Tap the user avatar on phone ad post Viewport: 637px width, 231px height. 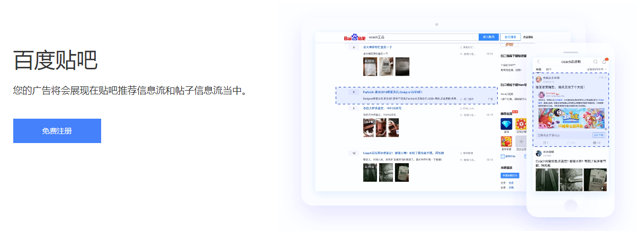[539, 78]
